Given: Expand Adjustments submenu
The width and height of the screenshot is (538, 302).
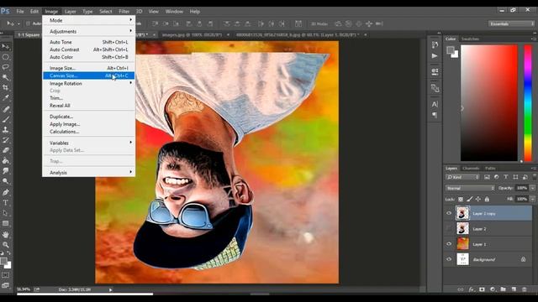Looking at the screenshot, I should pos(89,31).
